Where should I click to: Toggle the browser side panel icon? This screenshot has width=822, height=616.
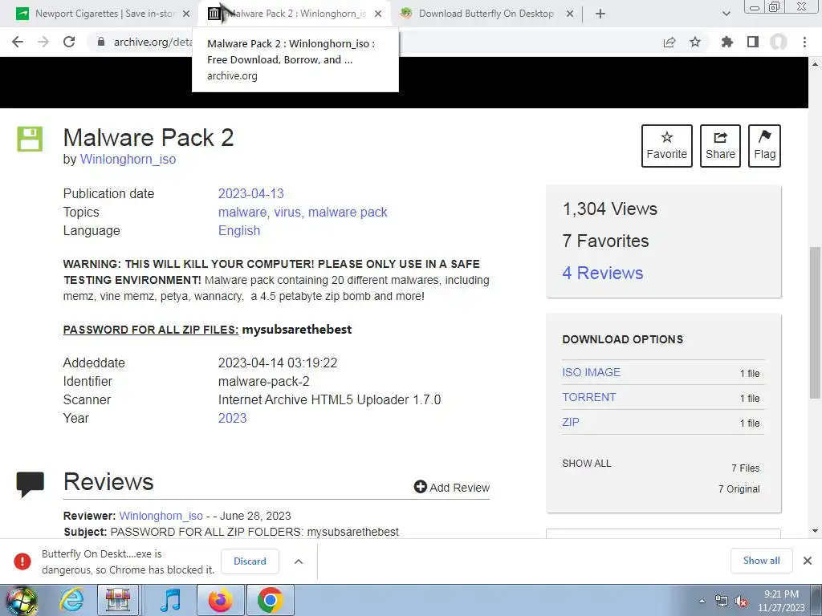753,42
